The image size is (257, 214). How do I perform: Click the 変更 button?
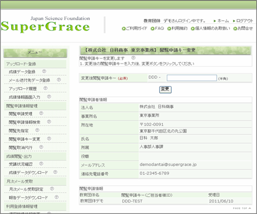pyautogui.click(x=165, y=90)
